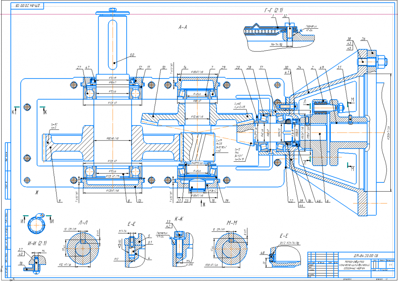Click callout number 42 in the К-К view

(x=168, y=226)
